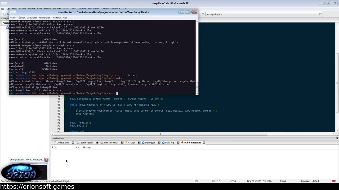Screen dimensions: 339x190
Task: Click the default status bar entry
Action: coord(316,181)
